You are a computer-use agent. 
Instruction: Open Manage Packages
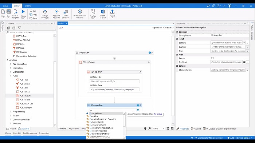click(45, 14)
